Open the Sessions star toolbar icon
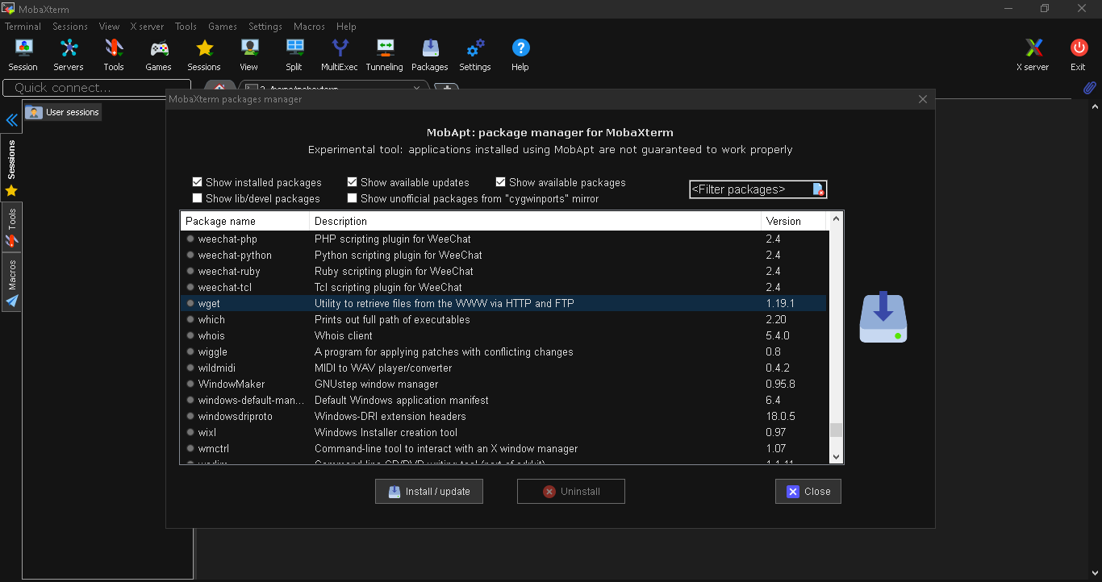1102x582 pixels. coord(204,55)
